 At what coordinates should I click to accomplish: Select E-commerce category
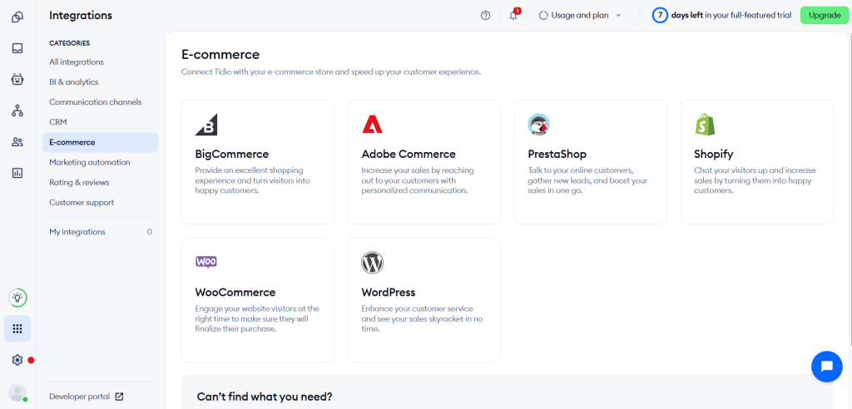[x=100, y=142]
